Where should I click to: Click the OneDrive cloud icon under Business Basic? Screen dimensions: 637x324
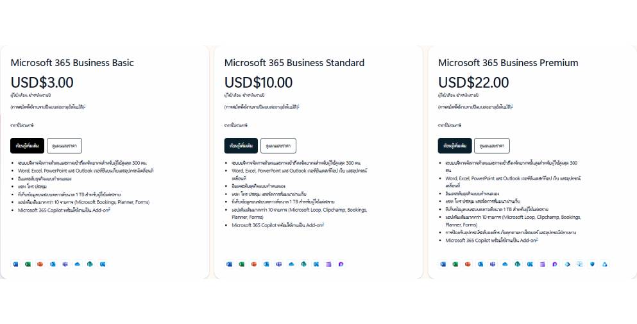pyautogui.click(x=77, y=264)
